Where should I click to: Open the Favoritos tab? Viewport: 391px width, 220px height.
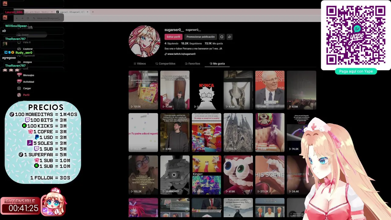(192, 64)
